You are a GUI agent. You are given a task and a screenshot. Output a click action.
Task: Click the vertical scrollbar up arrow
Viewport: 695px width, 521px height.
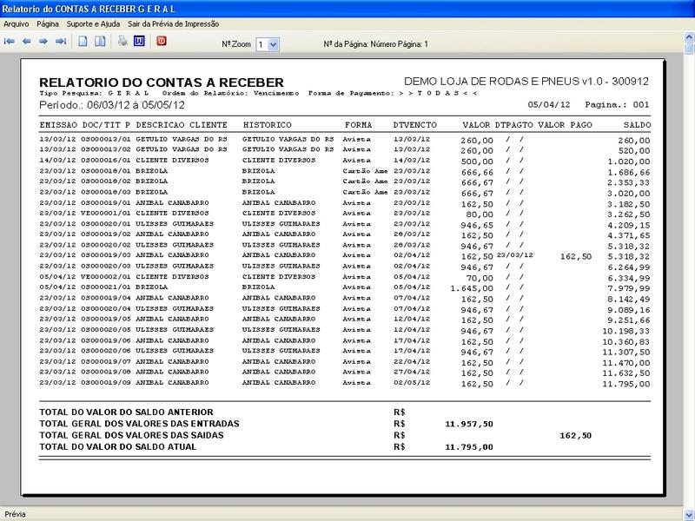pyautogui.click(x=689, y=36)
